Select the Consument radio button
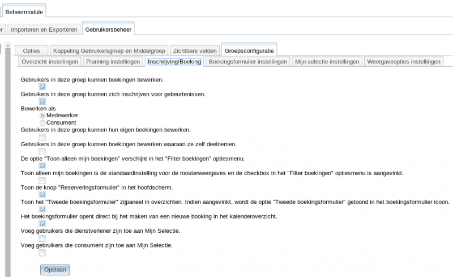The width and height of the screenshot is (453, 277). (x=42, y=123)
